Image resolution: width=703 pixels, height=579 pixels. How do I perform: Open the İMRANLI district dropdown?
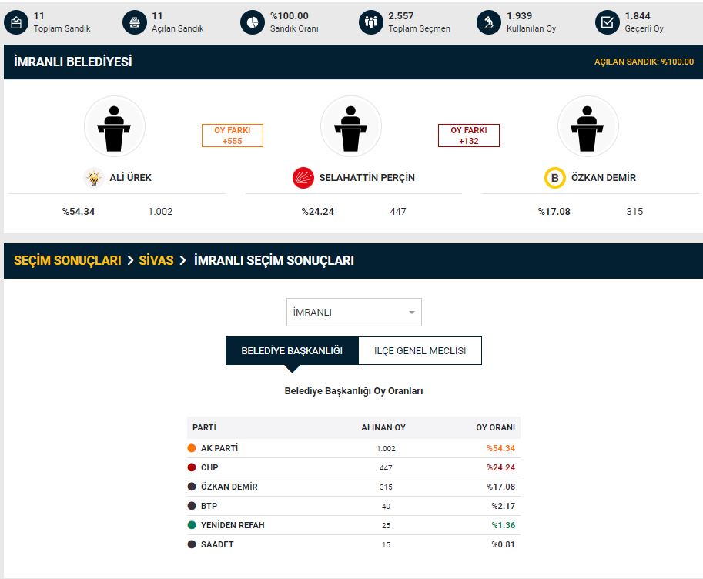[353, 313]
